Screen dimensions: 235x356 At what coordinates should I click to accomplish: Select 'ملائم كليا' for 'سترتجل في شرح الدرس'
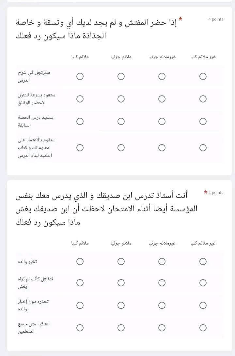point(80,76)
